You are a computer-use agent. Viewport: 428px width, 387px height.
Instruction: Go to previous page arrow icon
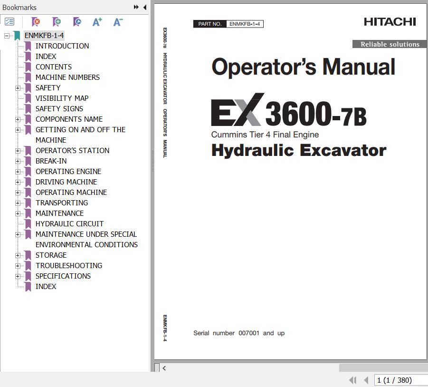[366, 380]
